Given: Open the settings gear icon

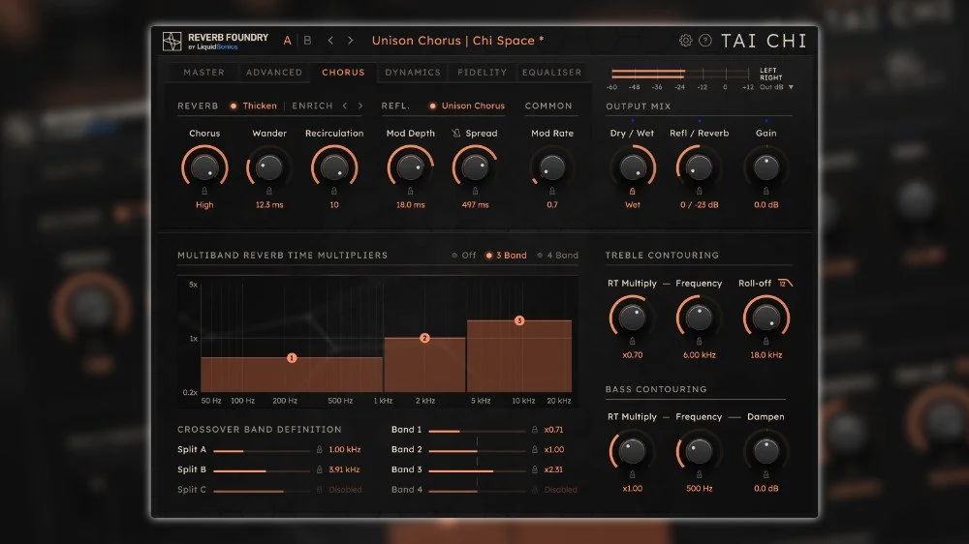Looking at the screenshot, I should [x=685, y=41].
